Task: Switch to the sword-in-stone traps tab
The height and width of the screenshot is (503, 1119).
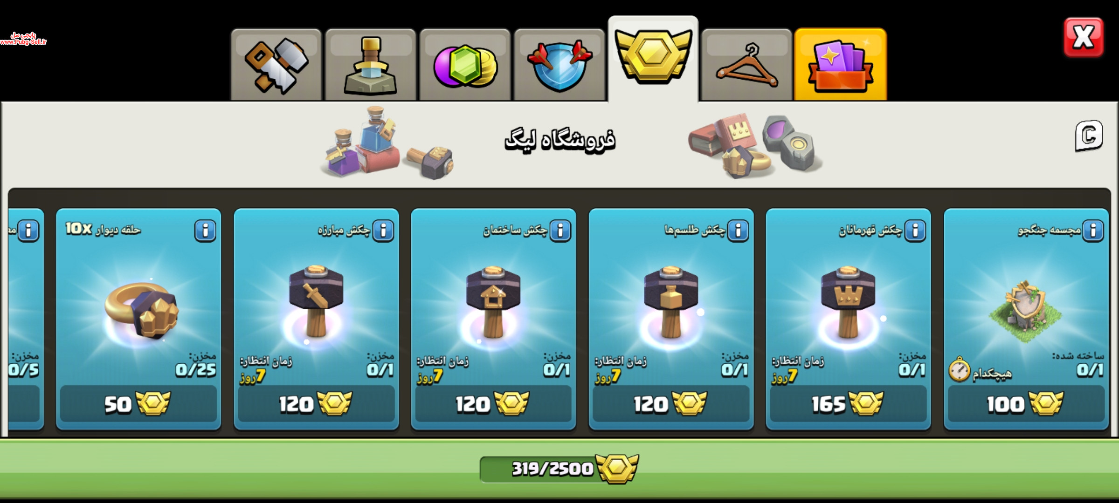Action: [371, 65]
